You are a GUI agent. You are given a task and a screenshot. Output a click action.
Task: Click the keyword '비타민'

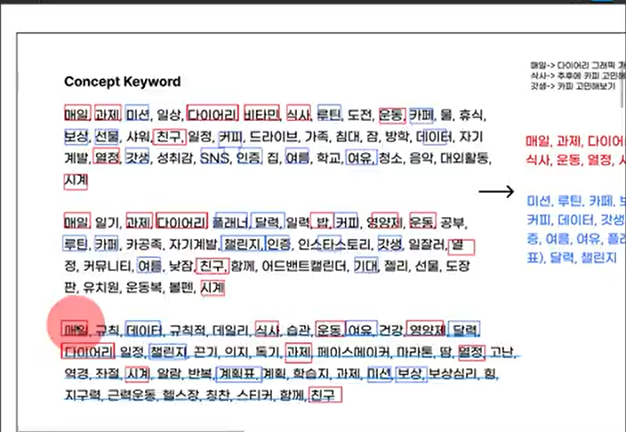pyautogui.click(x=261, y=115)
